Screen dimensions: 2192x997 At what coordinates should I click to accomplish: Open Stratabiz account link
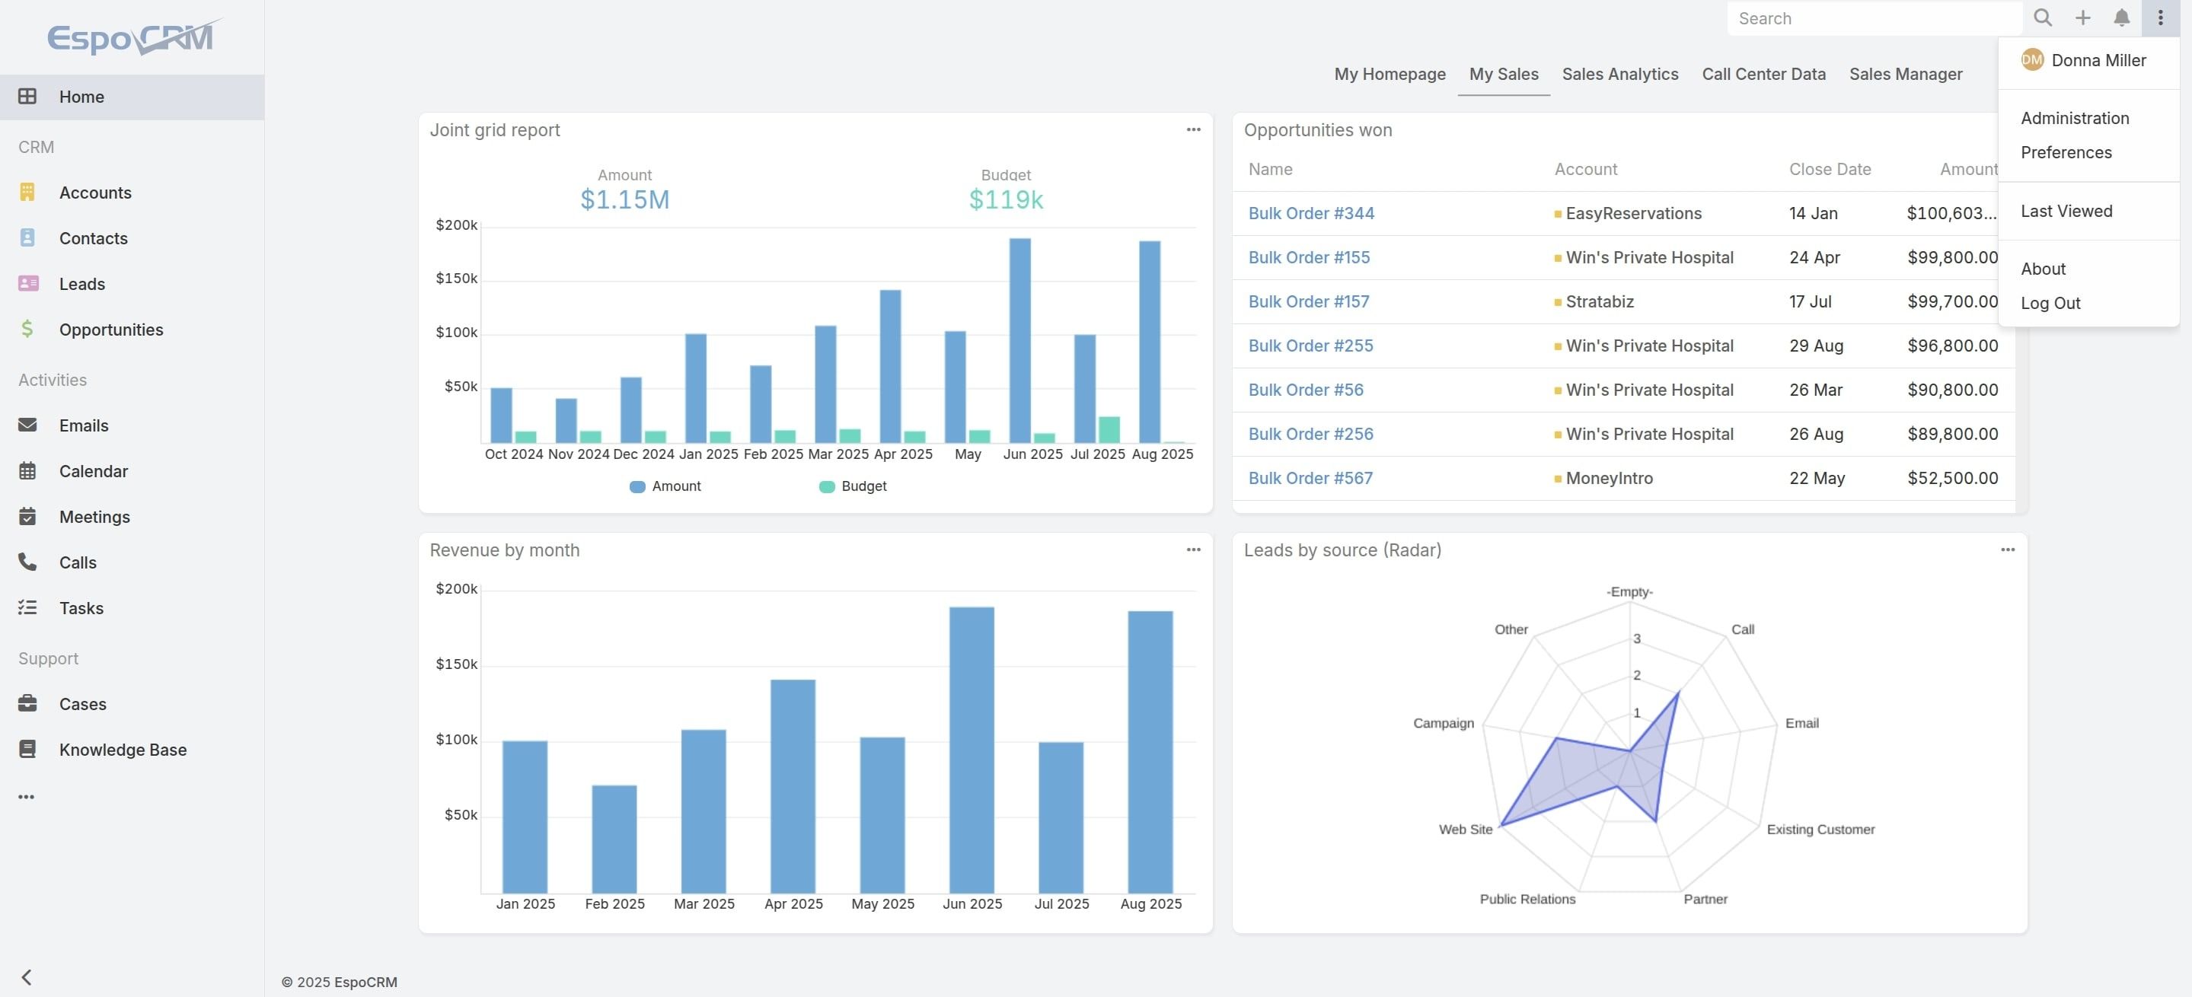pyautogui.click(x=1599, y=301)
